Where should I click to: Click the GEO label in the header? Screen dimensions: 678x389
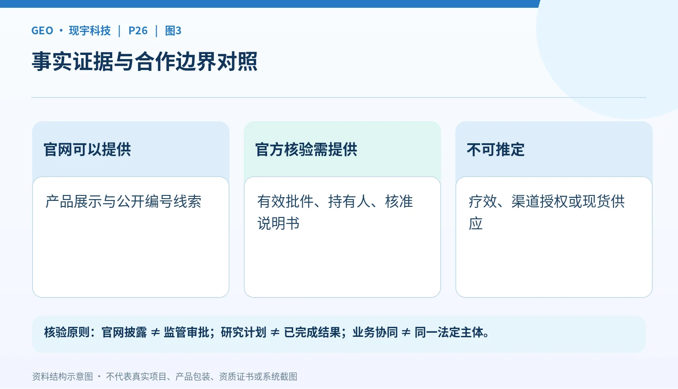click(42, 31)
